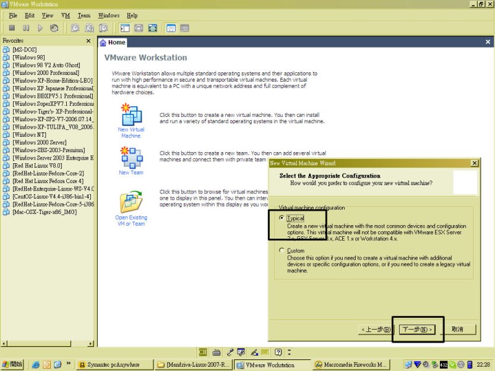
Task: Click the New Team link text
Action: 131,173
